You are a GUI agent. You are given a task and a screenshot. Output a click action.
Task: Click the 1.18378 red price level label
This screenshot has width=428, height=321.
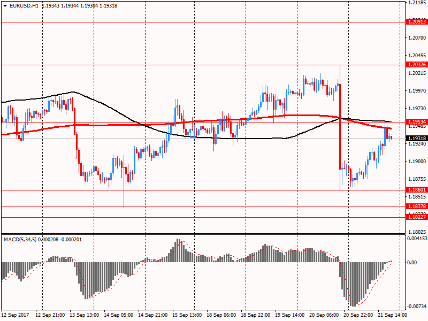coord(417,207)
